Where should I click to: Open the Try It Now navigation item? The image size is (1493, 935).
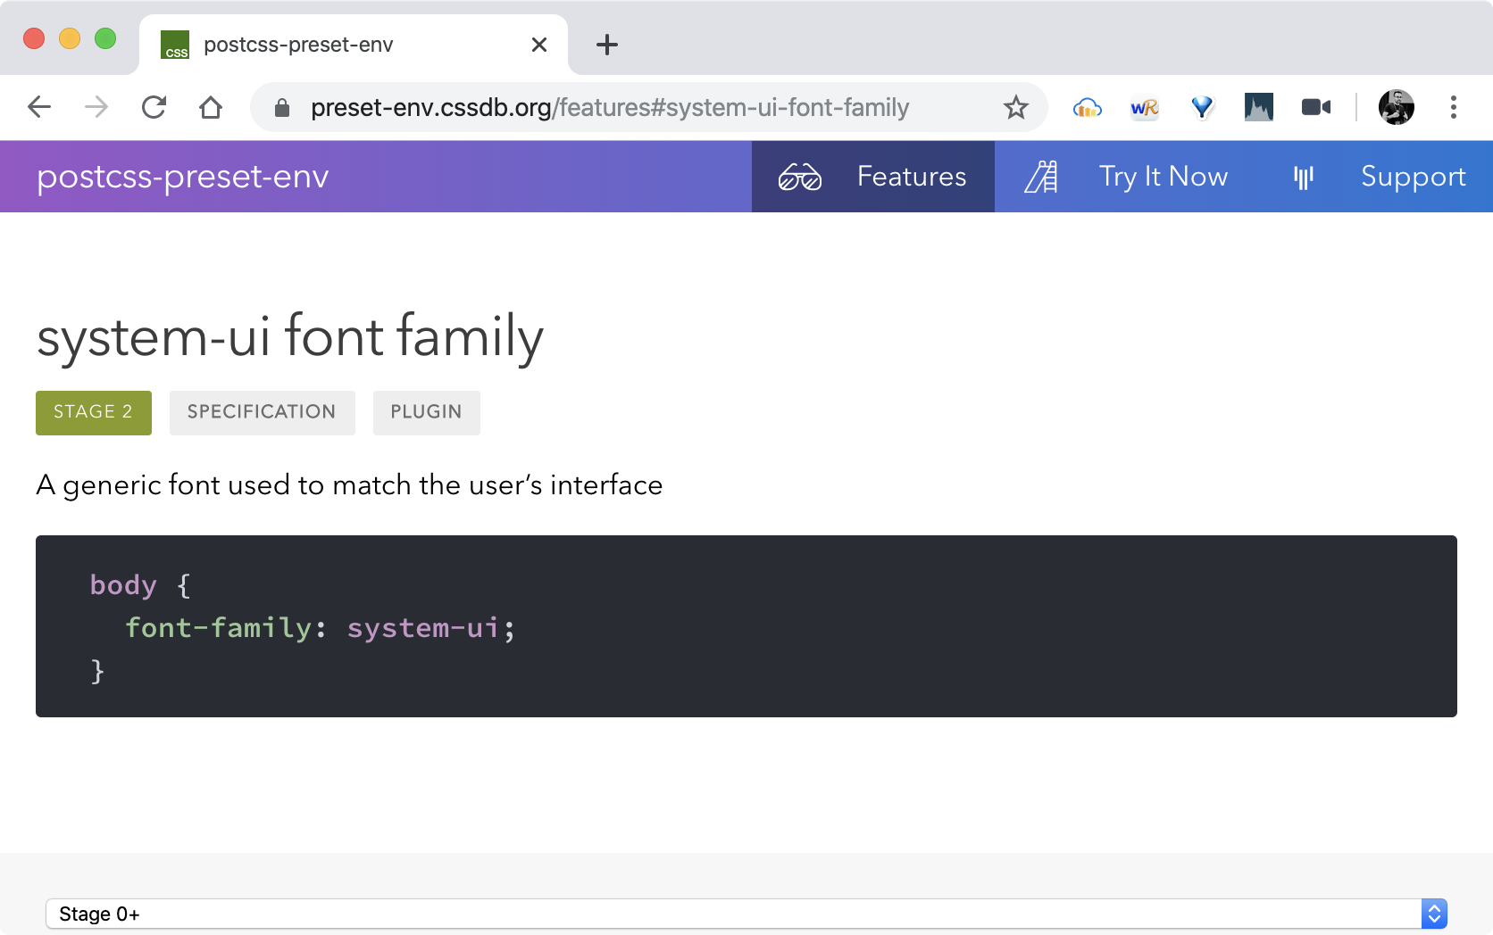[1128, 177]
